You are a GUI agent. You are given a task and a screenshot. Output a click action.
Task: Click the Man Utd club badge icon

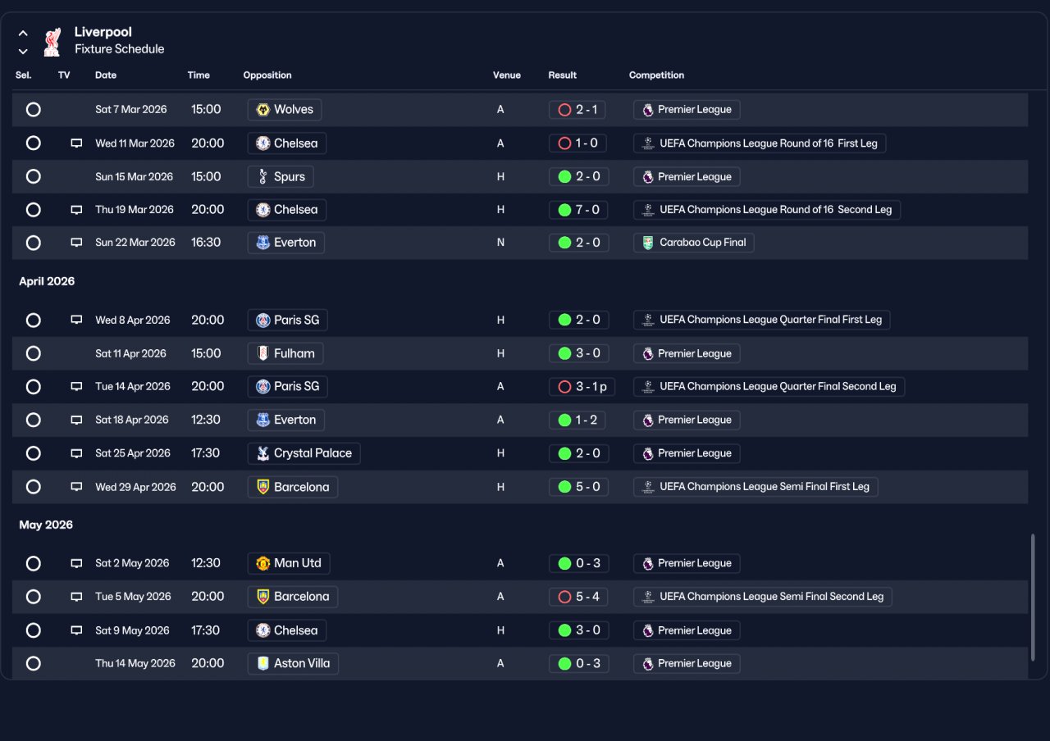click(x=263, y=563)
